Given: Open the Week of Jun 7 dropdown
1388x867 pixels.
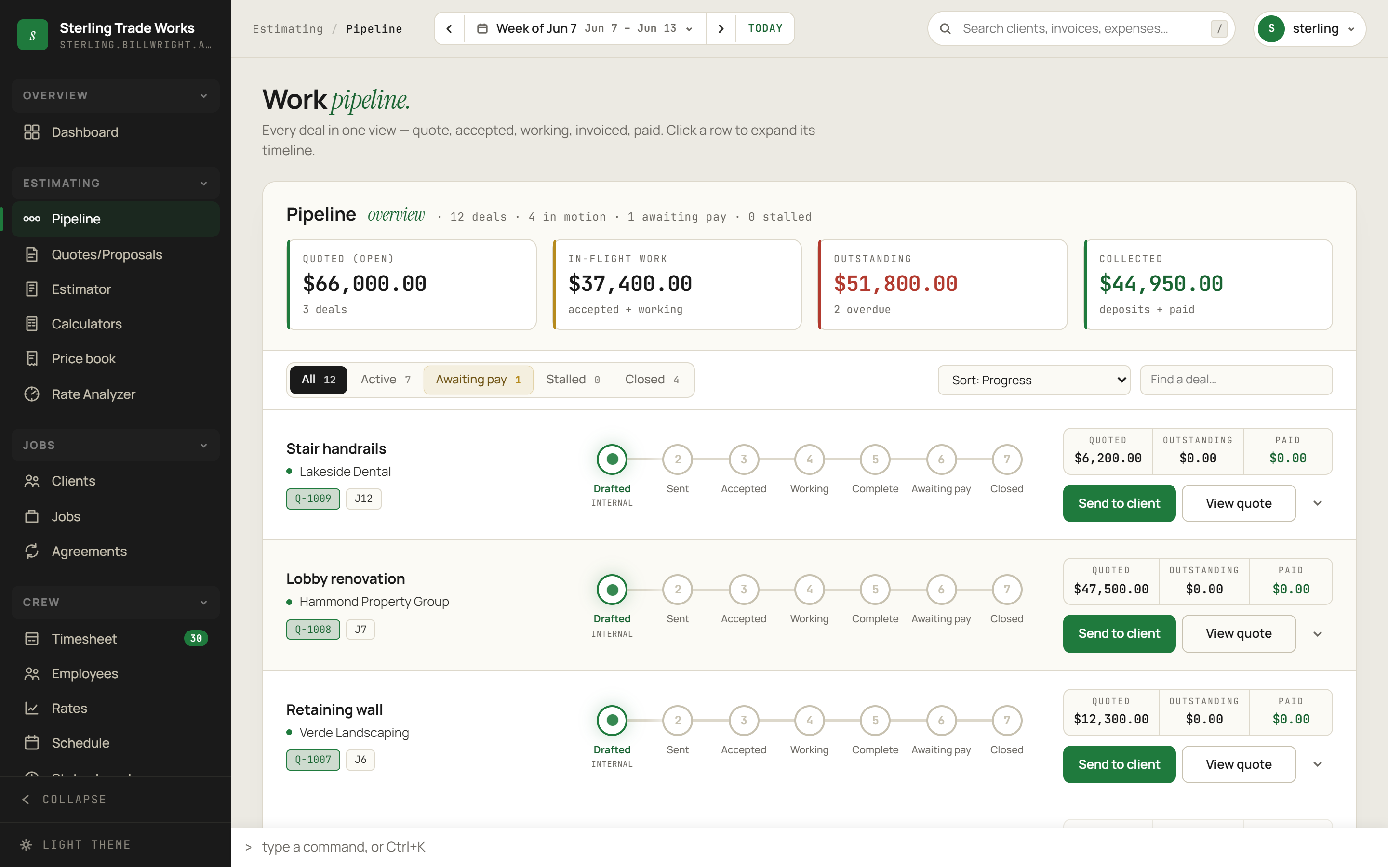Looking at the screenshot, I should pyautogui.click(x=585, y=29).
